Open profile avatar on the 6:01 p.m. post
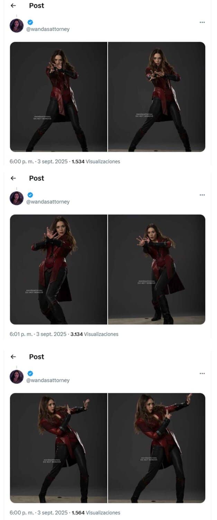 17,198
